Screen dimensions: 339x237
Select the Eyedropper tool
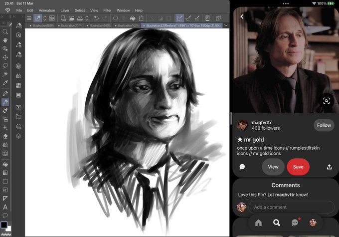click(x=5, y=83)
